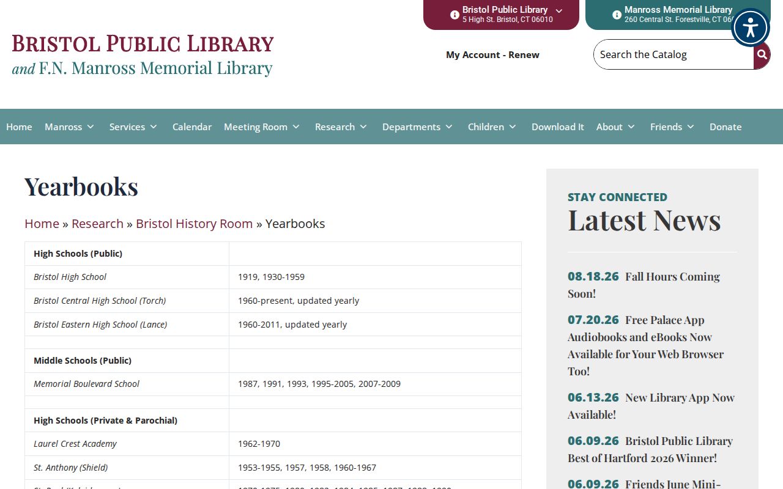Click the Latest News heading
The height and width of the screenshot is (489, 783).
click(x=644, y=220)
